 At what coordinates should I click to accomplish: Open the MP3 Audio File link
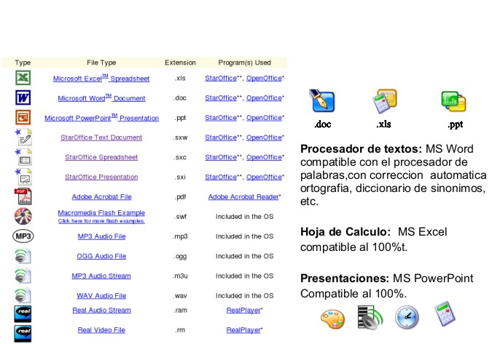pos(101,236)
